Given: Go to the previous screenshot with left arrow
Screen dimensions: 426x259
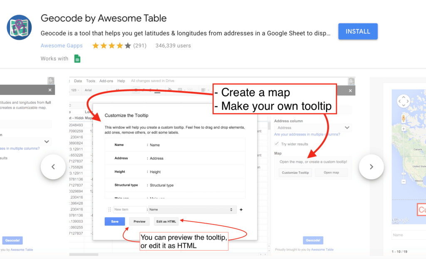Looking at the screenshot, I should tap(53, 167).
